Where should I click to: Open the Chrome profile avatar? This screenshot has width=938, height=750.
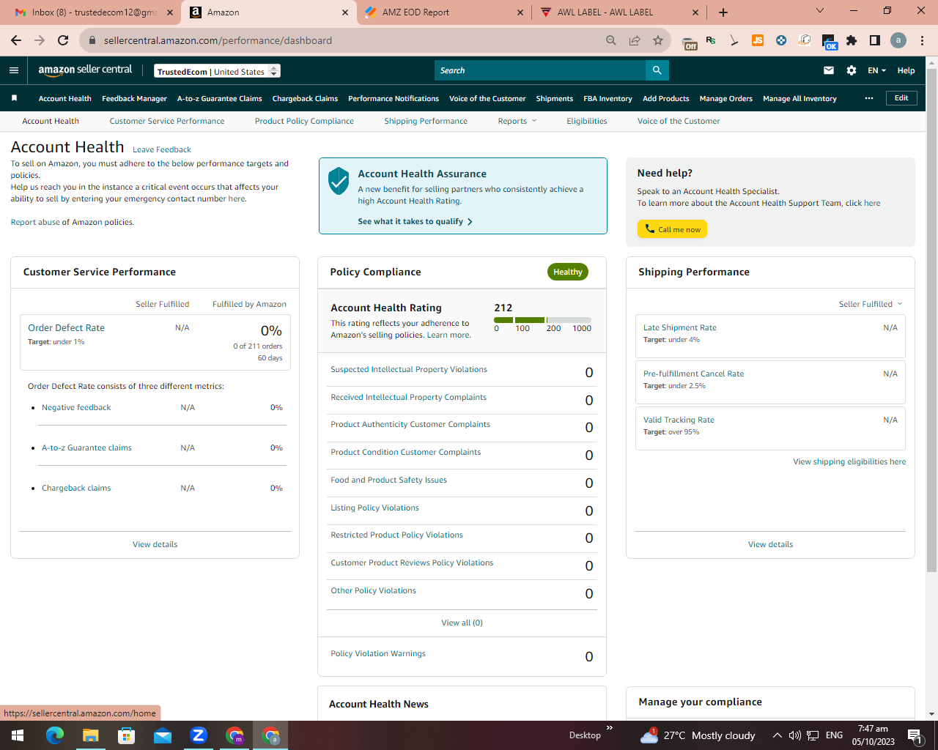[x=898, y=40]
